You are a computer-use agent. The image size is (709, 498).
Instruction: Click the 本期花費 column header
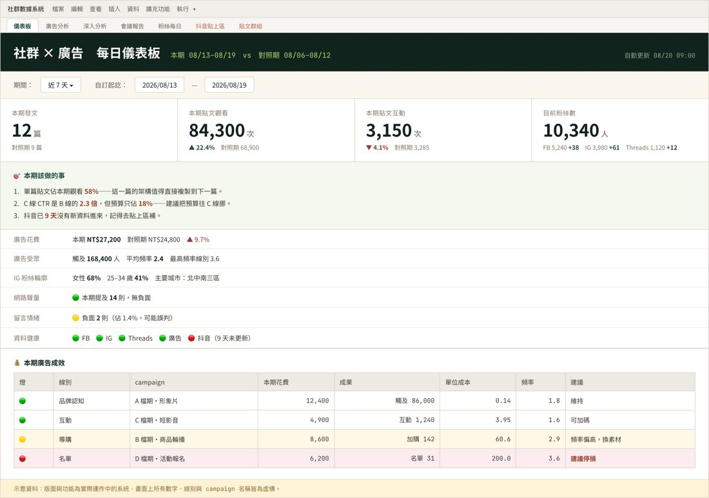(x=296, y=382)
